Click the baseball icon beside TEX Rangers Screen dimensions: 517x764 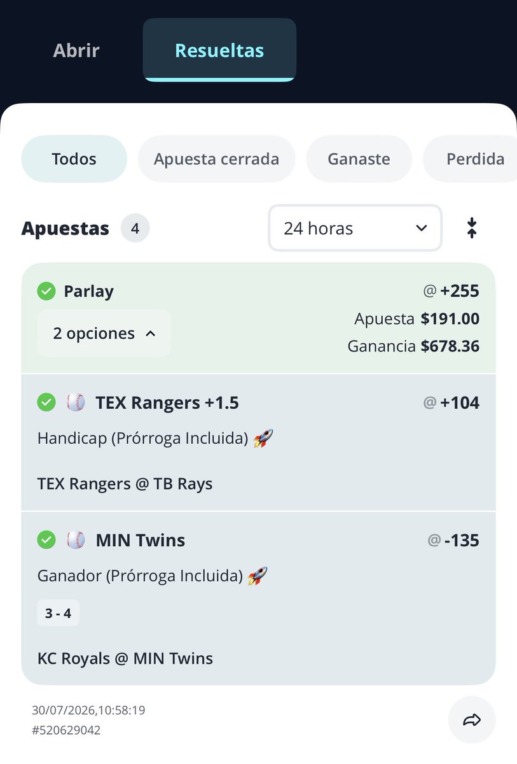[x=76, y=402]
